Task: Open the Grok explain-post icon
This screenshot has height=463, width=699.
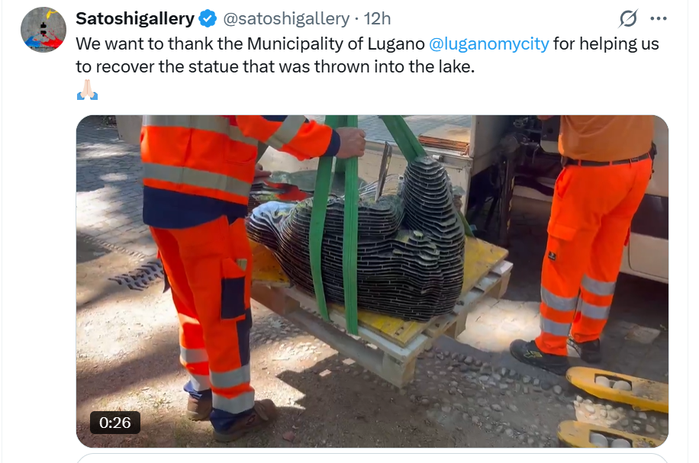Action: pyautogui.click(x=629, y=18)
